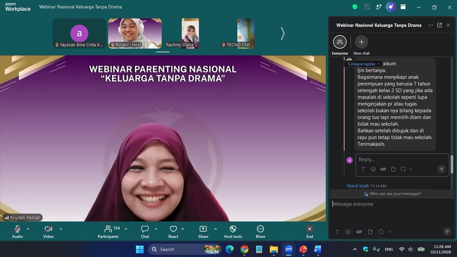Image resolution: width=457 pixels, height=257 pixels.
Task: Open the More options menu
Action: tap(260, 231)
